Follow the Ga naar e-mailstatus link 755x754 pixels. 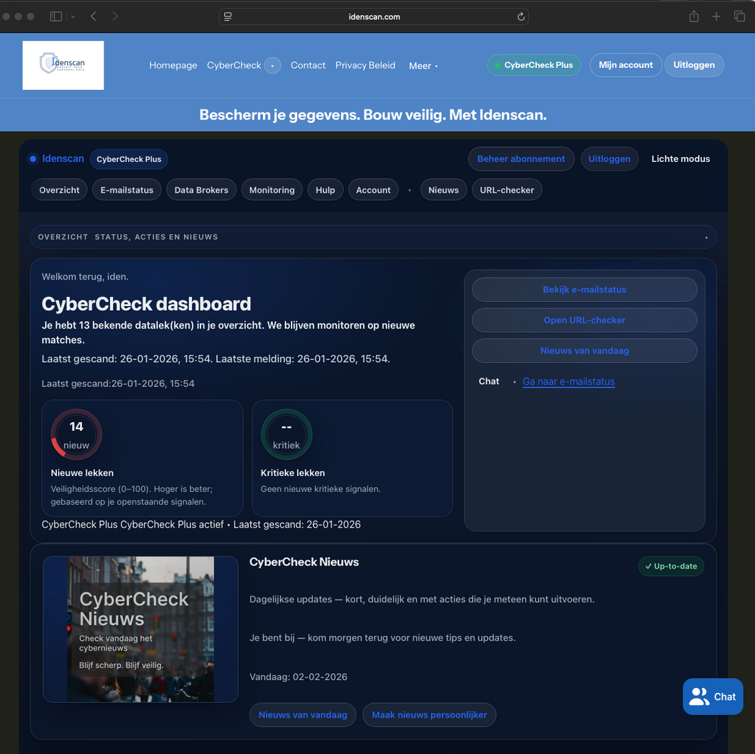568,381
